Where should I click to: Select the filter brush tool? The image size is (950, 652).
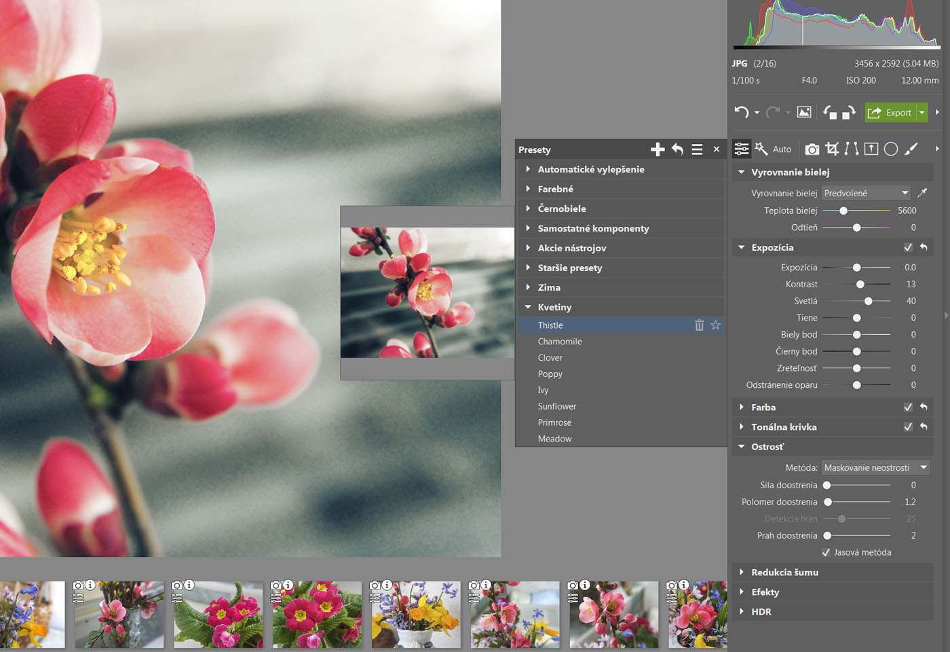(911, 149)
